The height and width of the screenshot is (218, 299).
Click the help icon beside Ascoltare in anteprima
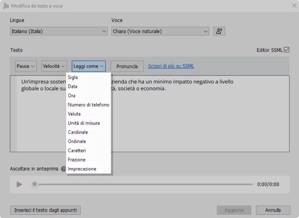point(64,169)
